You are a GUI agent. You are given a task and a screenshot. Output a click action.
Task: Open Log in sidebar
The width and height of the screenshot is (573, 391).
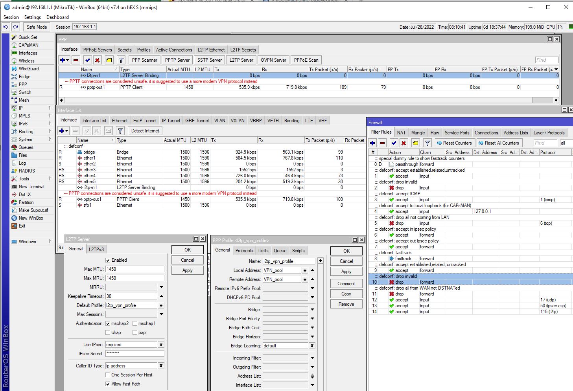22,163
